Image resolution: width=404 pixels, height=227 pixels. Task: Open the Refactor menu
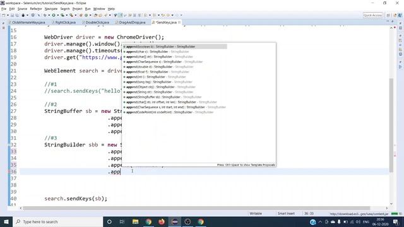pyautogui.click(x=36, y=9)
